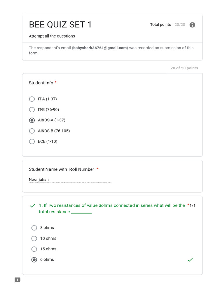Screen dimensions: 224x298
Task: Select the 6 ohms answer
Action: (34, 260)
